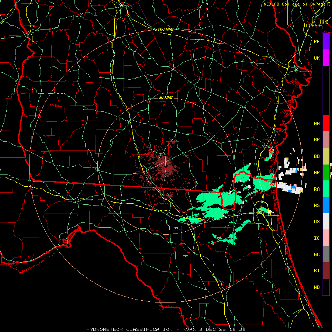Click the 'WS' legend label
The height and width of the screenshot is (332, 332).
coord(317,205)
